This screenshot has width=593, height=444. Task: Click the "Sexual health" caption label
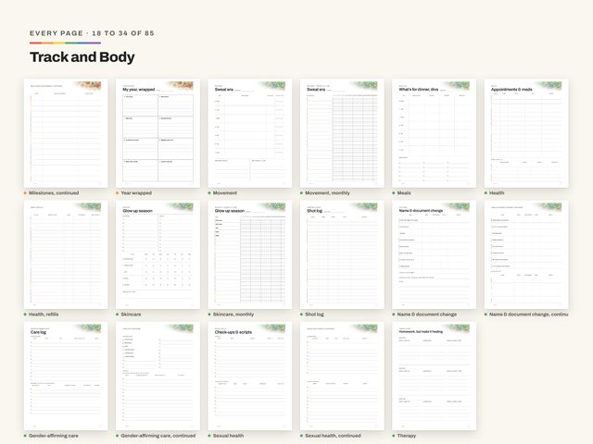228,436
